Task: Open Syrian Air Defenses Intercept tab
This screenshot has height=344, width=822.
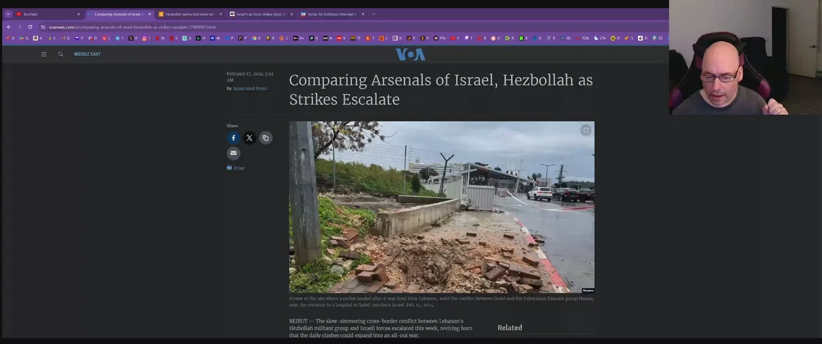Action: click(331, 14)
